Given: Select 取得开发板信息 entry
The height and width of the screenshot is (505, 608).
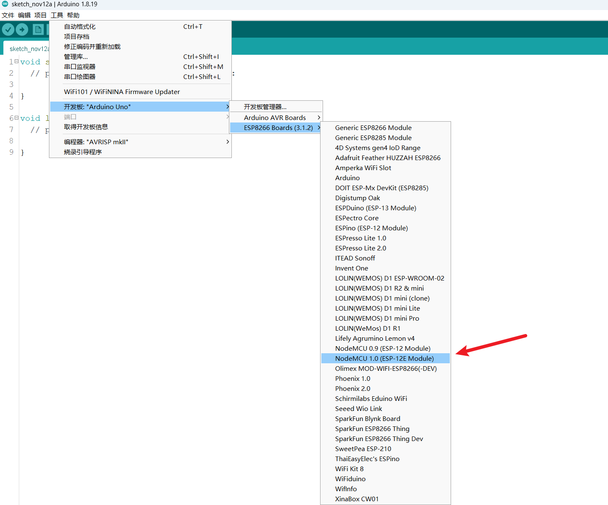Looking at the screenshot, I should (140, 127).
